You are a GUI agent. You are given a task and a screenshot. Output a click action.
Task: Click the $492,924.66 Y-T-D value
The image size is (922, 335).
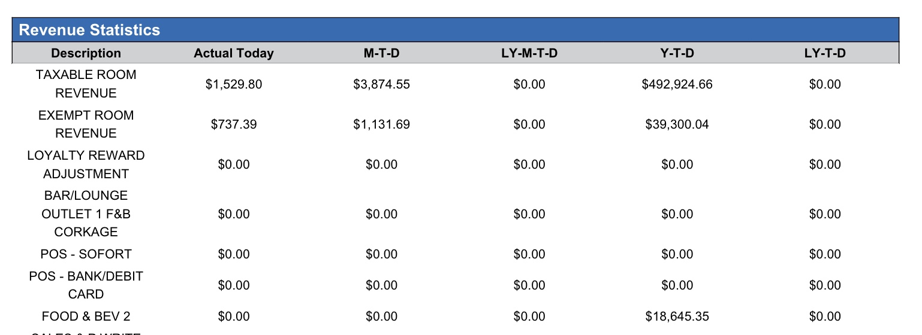677,84
